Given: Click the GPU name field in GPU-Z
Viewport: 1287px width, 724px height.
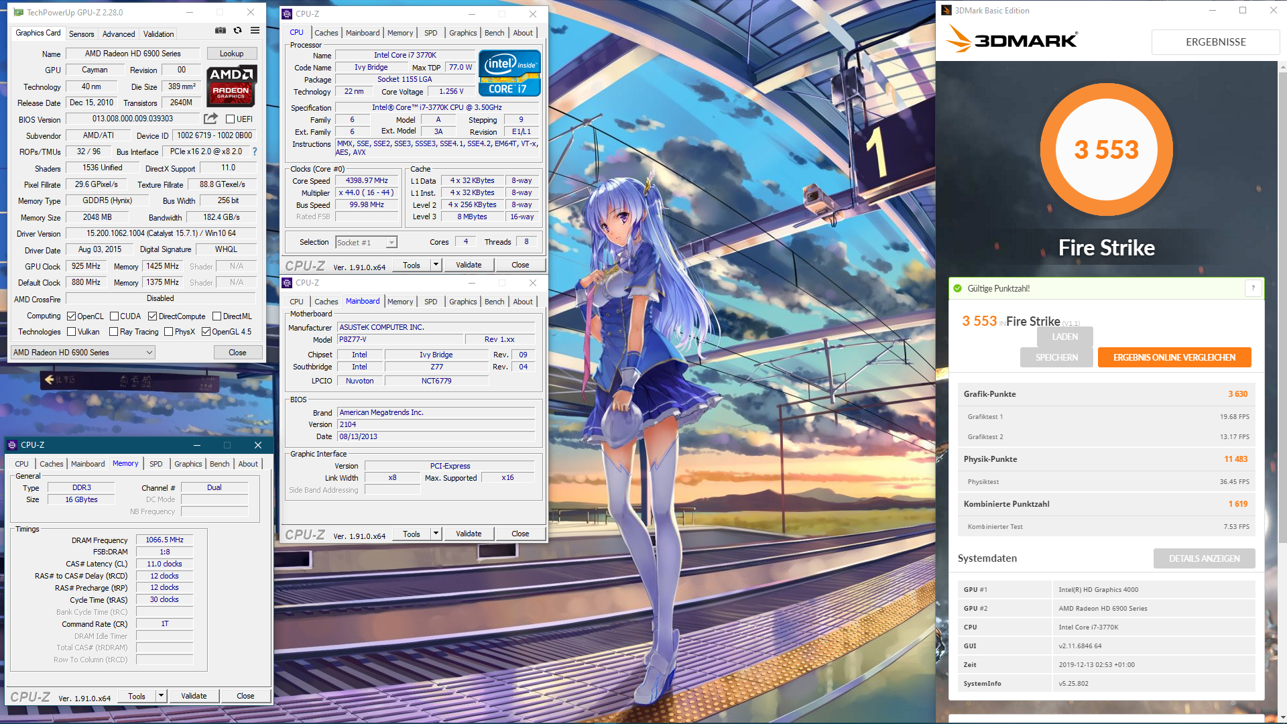Looking at the screenshot, I should click(x=133, y=54).
